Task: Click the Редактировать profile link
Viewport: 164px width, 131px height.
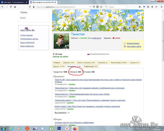Action: 133,43
